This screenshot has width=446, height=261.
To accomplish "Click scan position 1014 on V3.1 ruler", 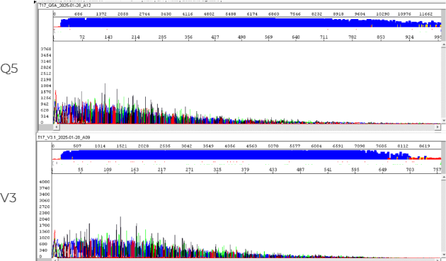I will (x=100, y=146).
